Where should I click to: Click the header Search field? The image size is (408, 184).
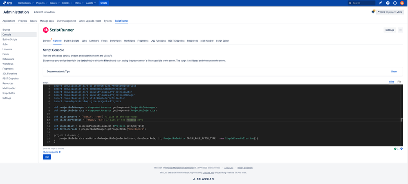pyautogui.click(x=362, y=3)
